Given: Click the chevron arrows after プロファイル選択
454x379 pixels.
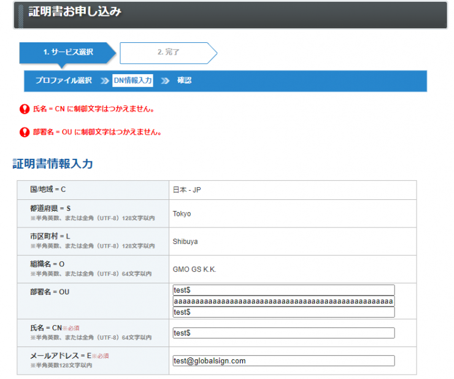Looking at the screenshot, I should coord(104,81).
